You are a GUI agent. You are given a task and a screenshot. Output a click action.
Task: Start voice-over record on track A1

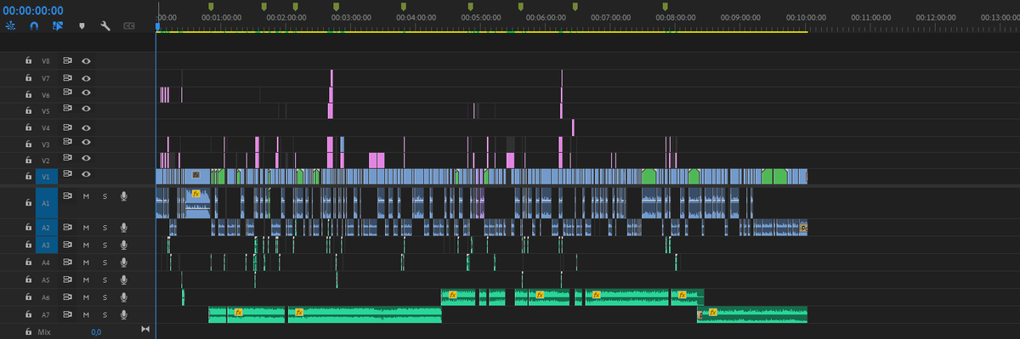pos(124,196)
